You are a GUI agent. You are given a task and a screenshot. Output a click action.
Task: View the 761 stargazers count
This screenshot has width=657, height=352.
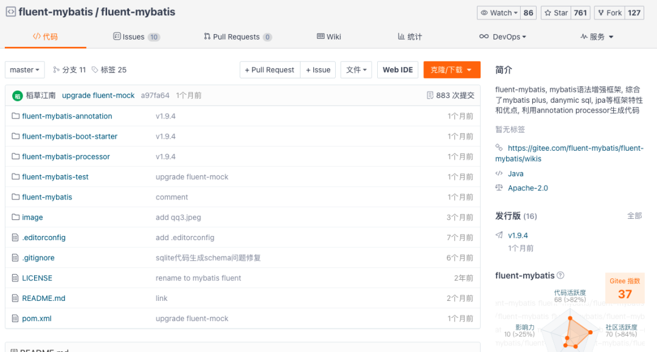(x=580, y=13)
